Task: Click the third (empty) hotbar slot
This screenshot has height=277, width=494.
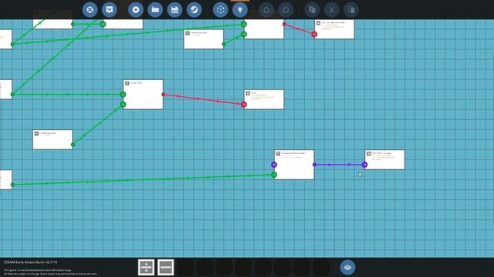Action: 185,267
